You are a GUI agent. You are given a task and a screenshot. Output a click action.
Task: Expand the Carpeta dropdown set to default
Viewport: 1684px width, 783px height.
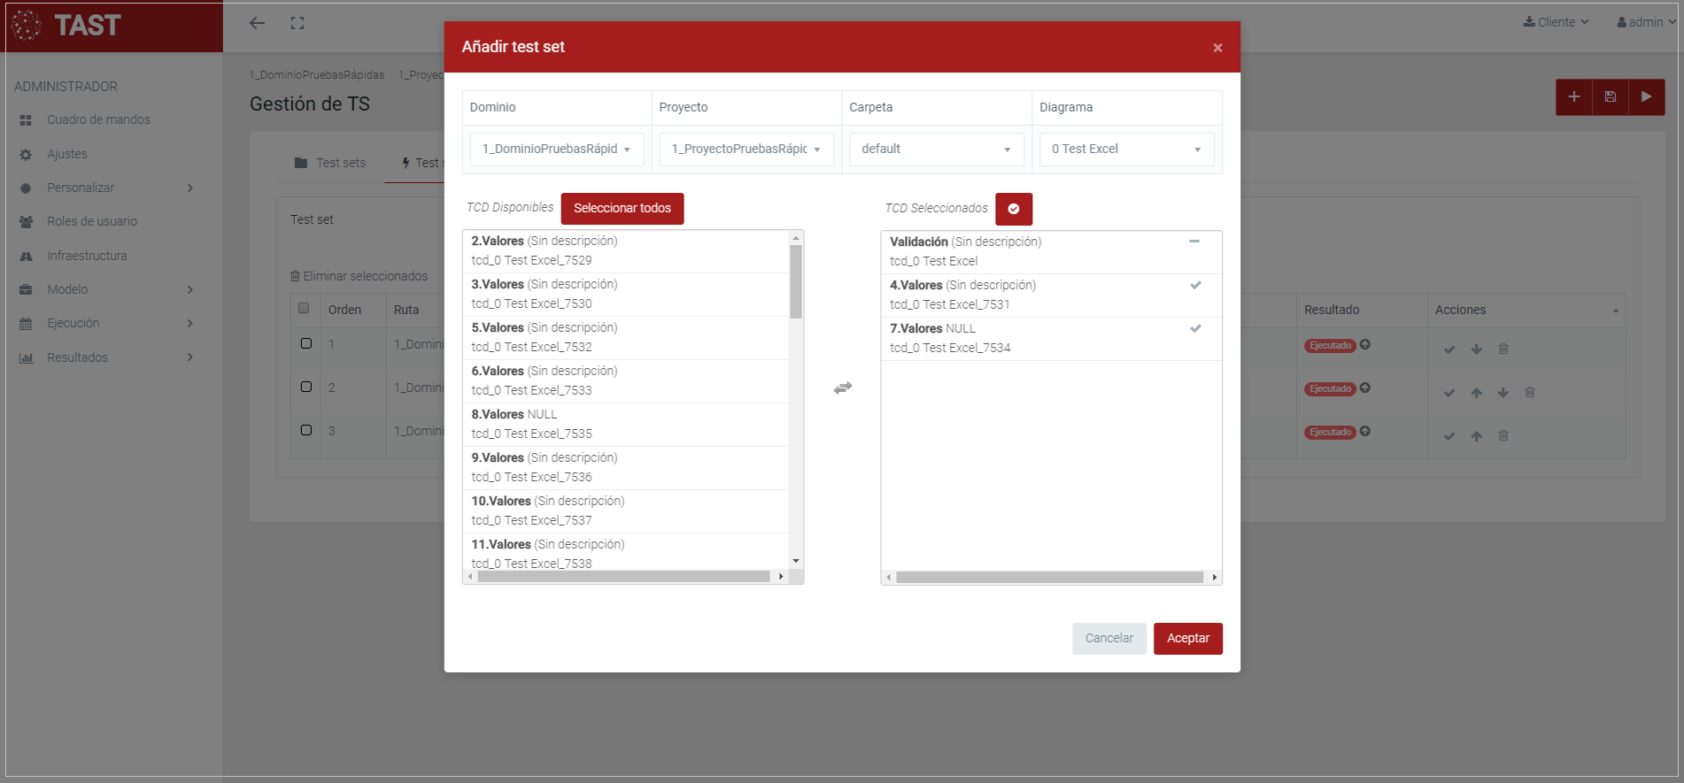point(935,150)
